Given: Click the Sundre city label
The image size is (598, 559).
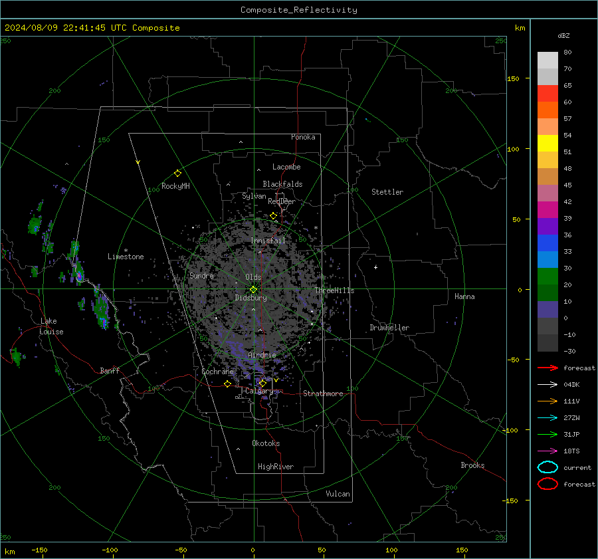Looking at the screenshot, I should tap(201, 275).
